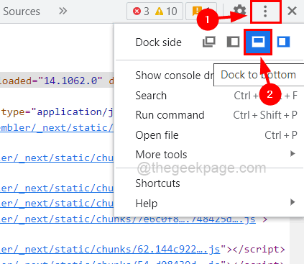Dock DevTools to the right
Image resolution: width=304 pixels, height=264 pixels.
point(284,42)
